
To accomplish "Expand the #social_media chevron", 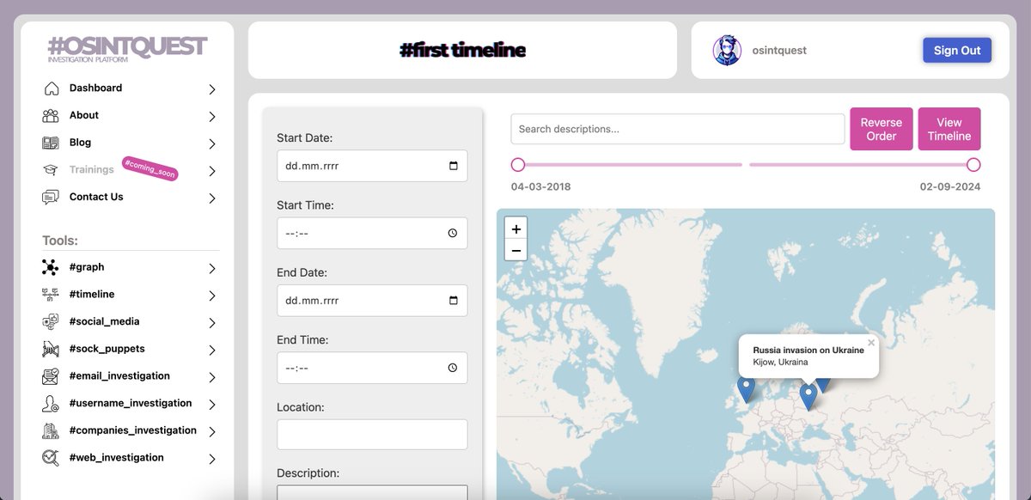I will (x=212, y=323).
